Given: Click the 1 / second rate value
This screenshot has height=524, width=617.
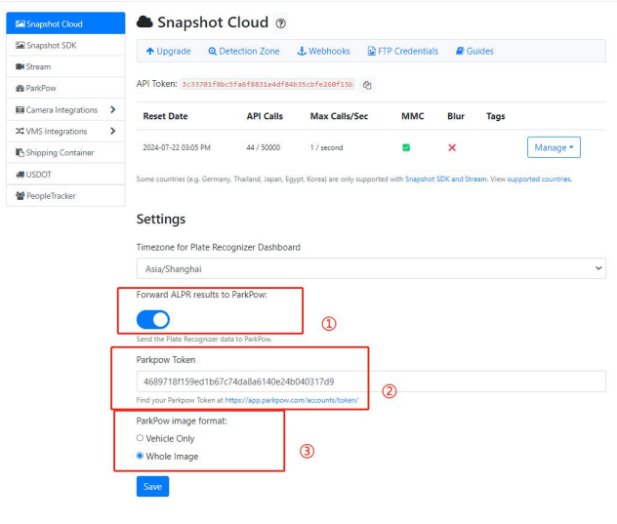Looking at the screenshot, I should coord(327,147).
